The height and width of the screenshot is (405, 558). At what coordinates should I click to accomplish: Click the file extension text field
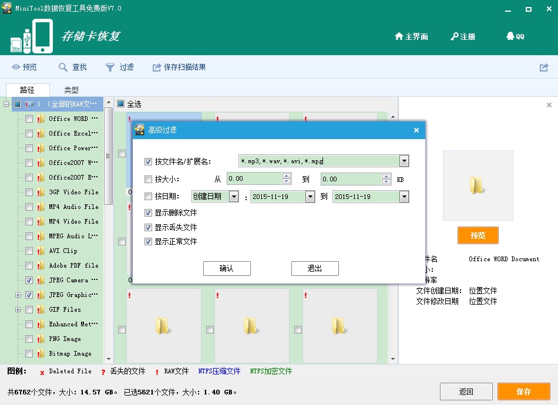pyautogui.click(x=319, y=161)
